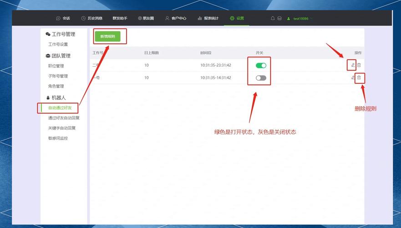Click the 工作号管理 sidebar section header

point(61,34)
